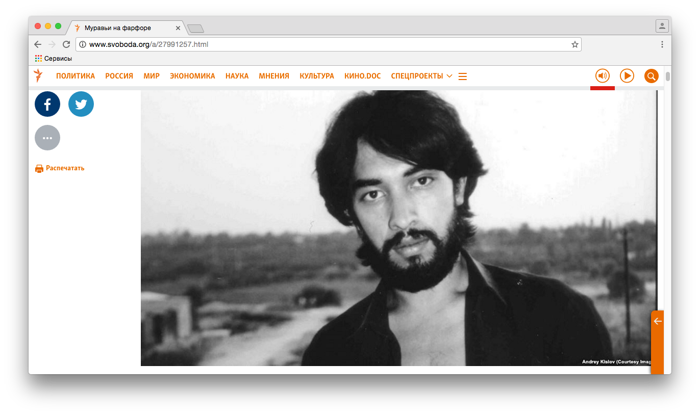
Task: Open the hamburger menu of sections
Action: point(463,76)
